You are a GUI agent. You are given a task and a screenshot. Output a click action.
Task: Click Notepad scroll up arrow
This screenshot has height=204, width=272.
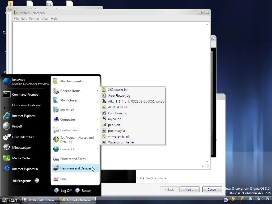(x=207, y=24)
